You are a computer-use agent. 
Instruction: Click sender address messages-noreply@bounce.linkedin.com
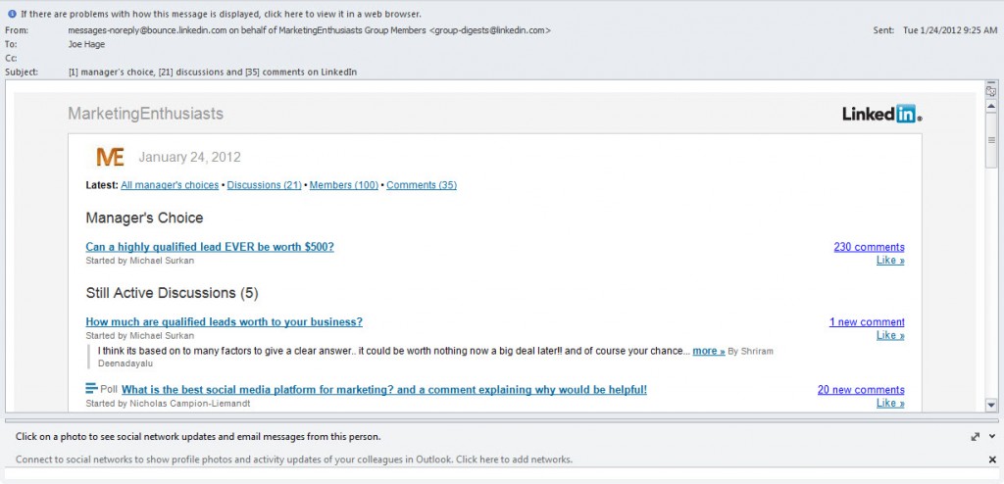pyautogui.click(x=147, y=30)
